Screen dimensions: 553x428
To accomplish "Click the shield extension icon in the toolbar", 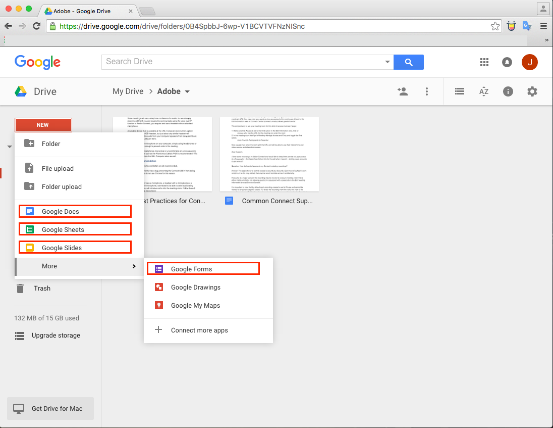I will click(511, 26).
